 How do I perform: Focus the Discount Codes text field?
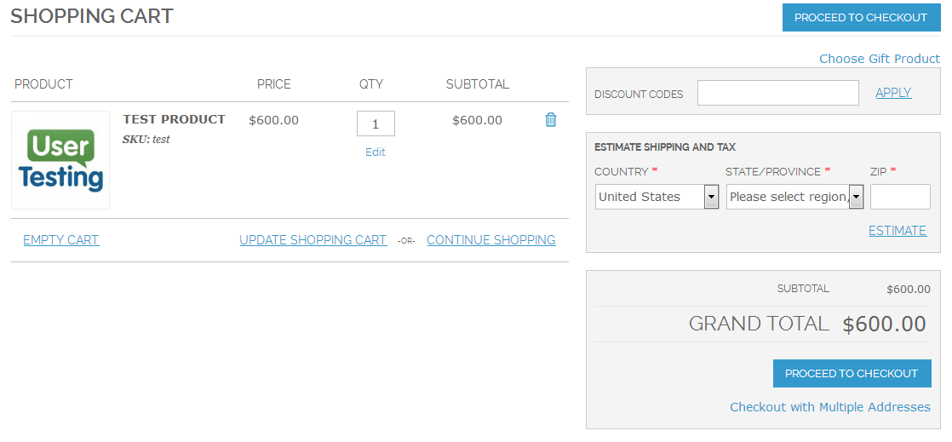point(777,93)
